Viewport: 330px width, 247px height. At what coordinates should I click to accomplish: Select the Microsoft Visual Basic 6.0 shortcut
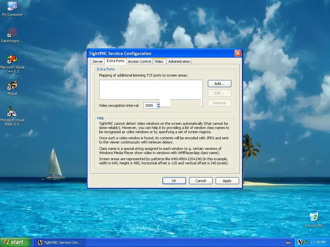tap(12, 116)
